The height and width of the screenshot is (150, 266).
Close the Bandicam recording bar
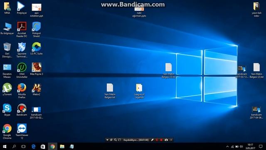click(171, 140)
